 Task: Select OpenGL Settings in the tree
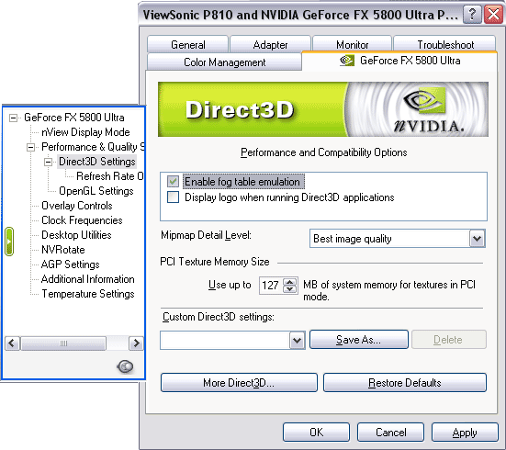(96, 191)
